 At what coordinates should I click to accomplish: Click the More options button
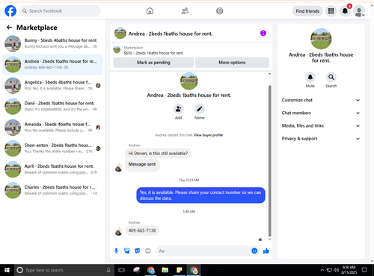tap(232, 63)
